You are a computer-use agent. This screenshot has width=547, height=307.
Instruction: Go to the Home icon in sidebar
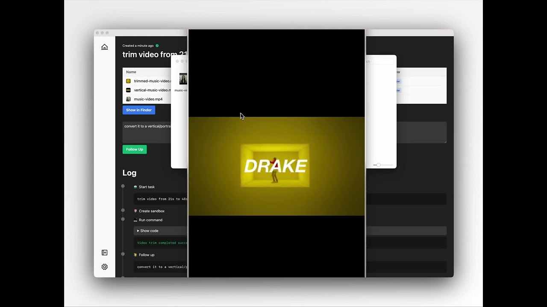(104, 47)
